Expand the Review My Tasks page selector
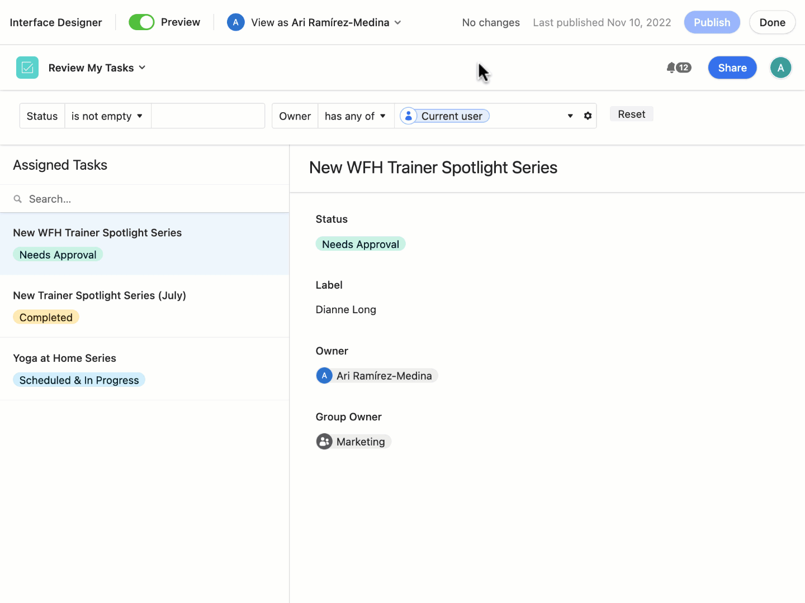Image resolution: width=805 pixels, height=603 pixels. pos(143,68)
